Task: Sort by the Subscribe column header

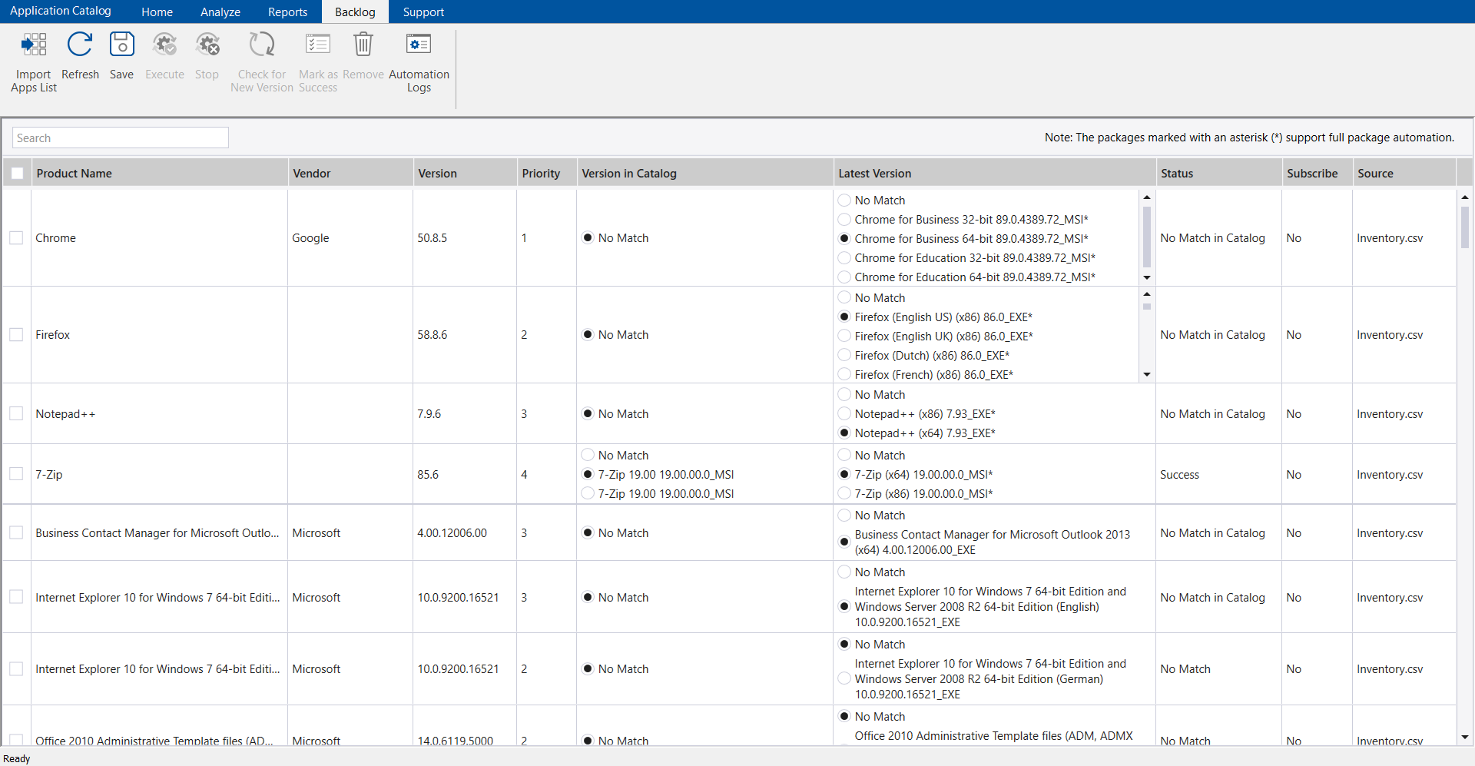Action: coord(1318,174)
